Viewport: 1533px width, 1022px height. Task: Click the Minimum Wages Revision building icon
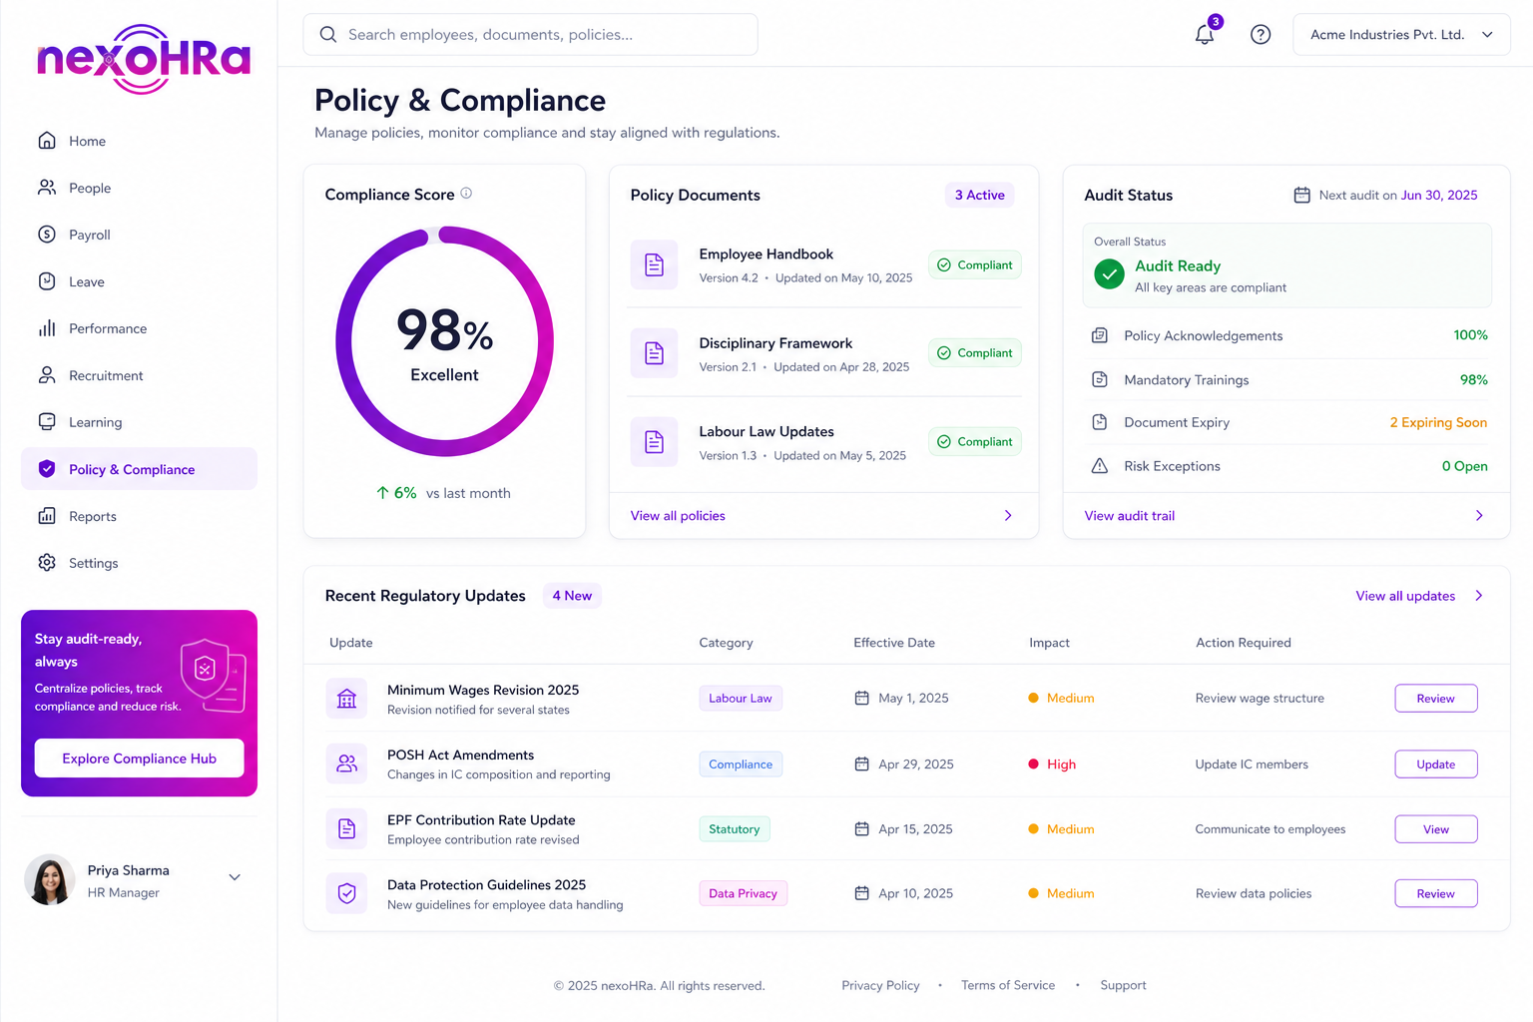coord(346,699)
